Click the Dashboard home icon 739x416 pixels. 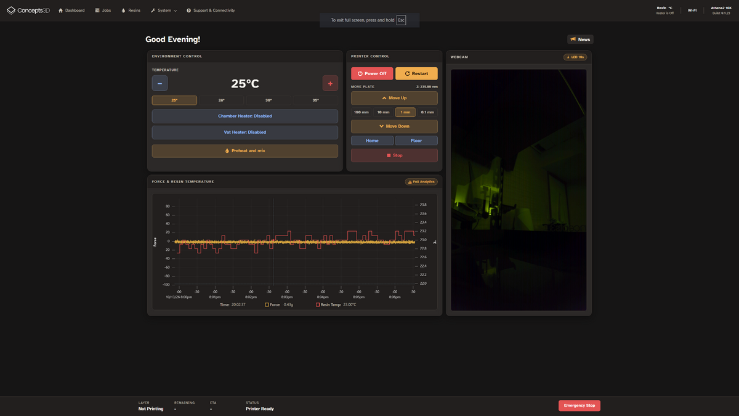click(x=61, y=10)
